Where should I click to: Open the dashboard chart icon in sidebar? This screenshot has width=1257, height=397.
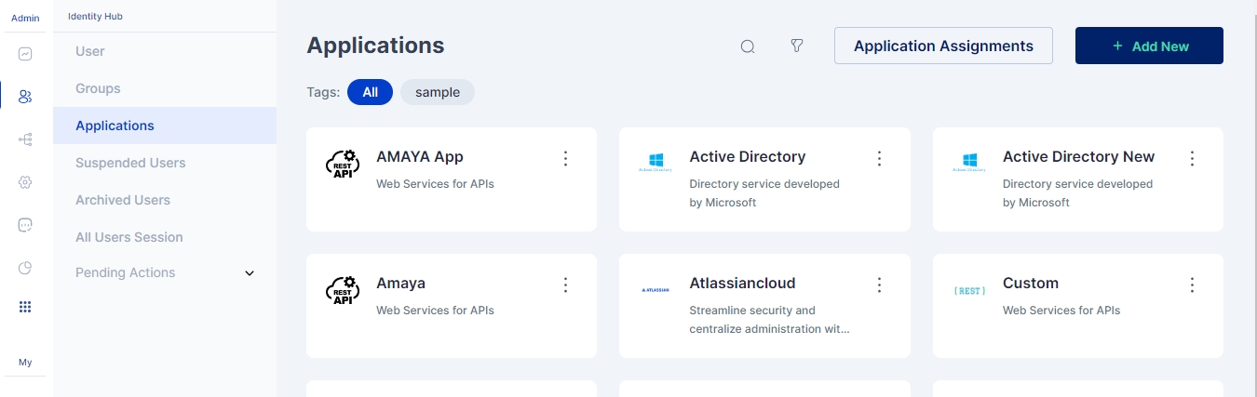(x=25, y=54)
